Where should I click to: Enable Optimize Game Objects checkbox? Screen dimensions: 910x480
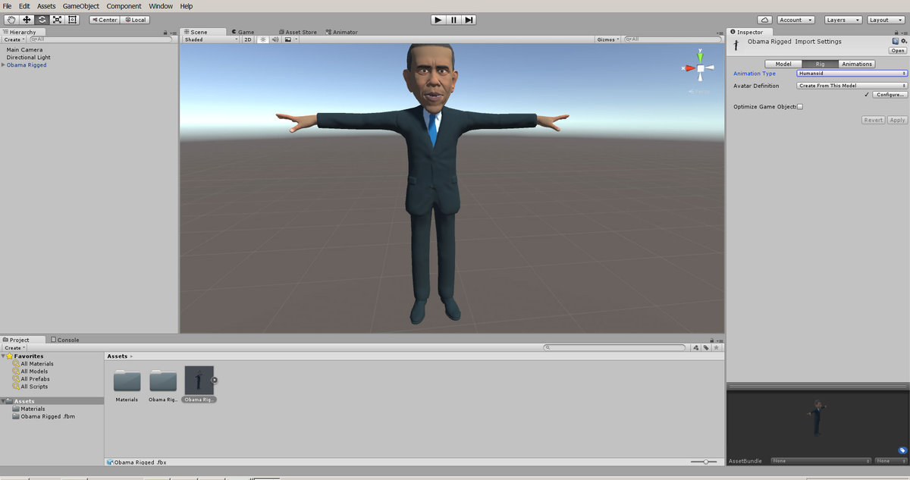tap(799, 107)
